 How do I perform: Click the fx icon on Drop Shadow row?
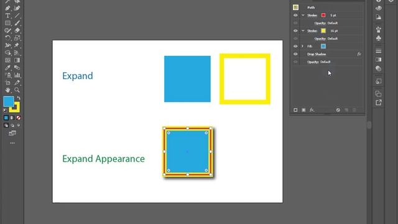point(359,54)
